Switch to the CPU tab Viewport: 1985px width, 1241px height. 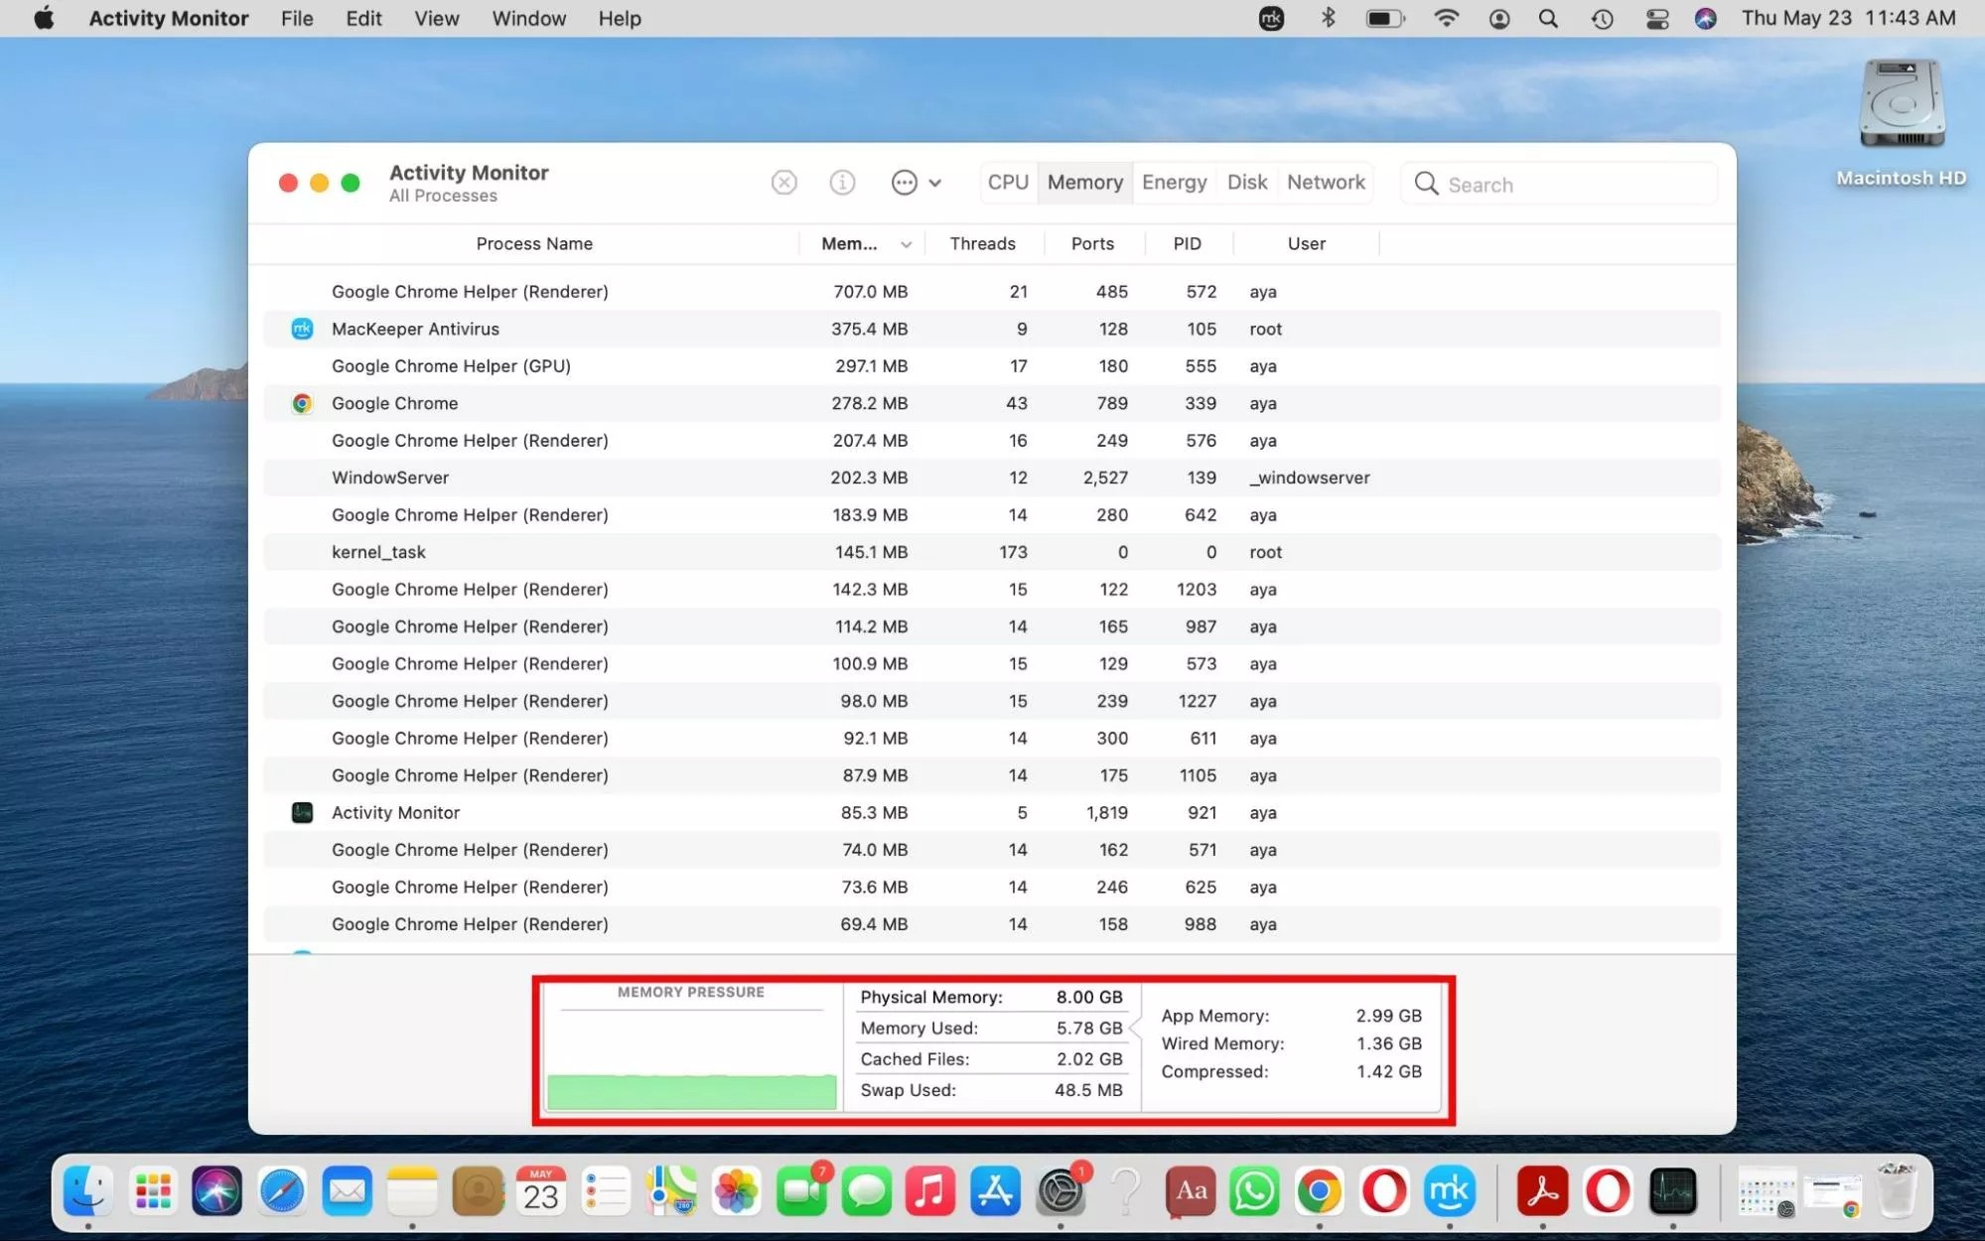(1008, 183)
